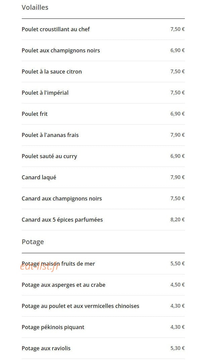This screenshot has width=214, height=362.
Task: Select the Canard laqué dish
Action: pos(103,177)
